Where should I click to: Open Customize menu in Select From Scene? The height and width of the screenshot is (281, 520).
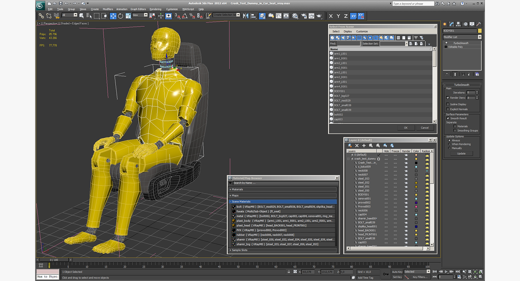(362, 31)
